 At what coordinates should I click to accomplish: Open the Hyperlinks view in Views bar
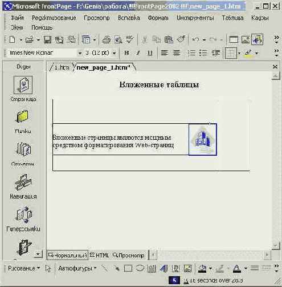point(23,219)
